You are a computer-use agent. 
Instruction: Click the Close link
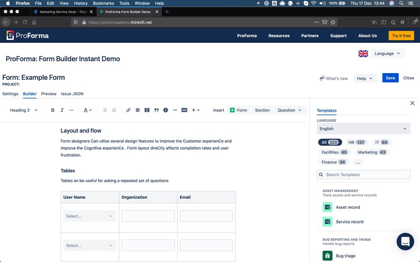point(409,78)
